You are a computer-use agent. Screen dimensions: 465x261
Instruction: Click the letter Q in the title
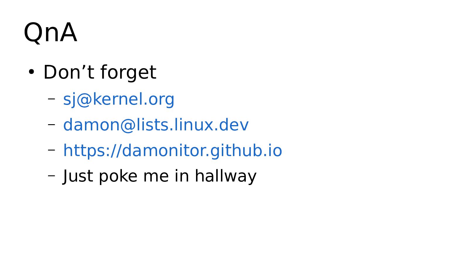pos(33,33)
